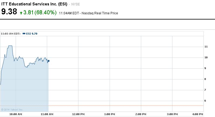This screenshot has height=117, width=215.
Task: Click the 1:00 PM time axis label
Action: [109, 114]
